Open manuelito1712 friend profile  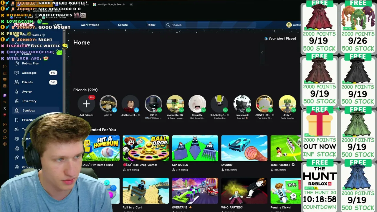(x=175, y=104)
